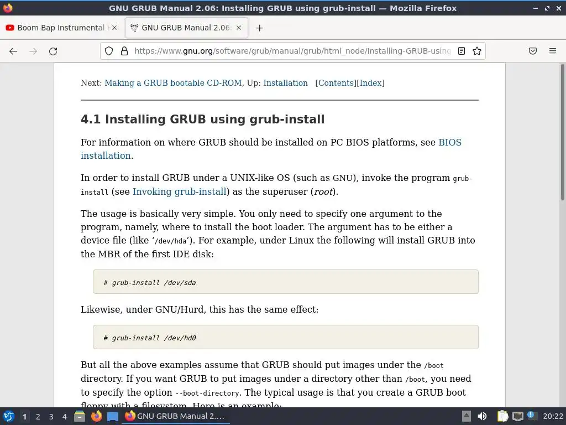The image size is (566, 425).
Task: Click the address bar URL field
Action: click(293, 51)
